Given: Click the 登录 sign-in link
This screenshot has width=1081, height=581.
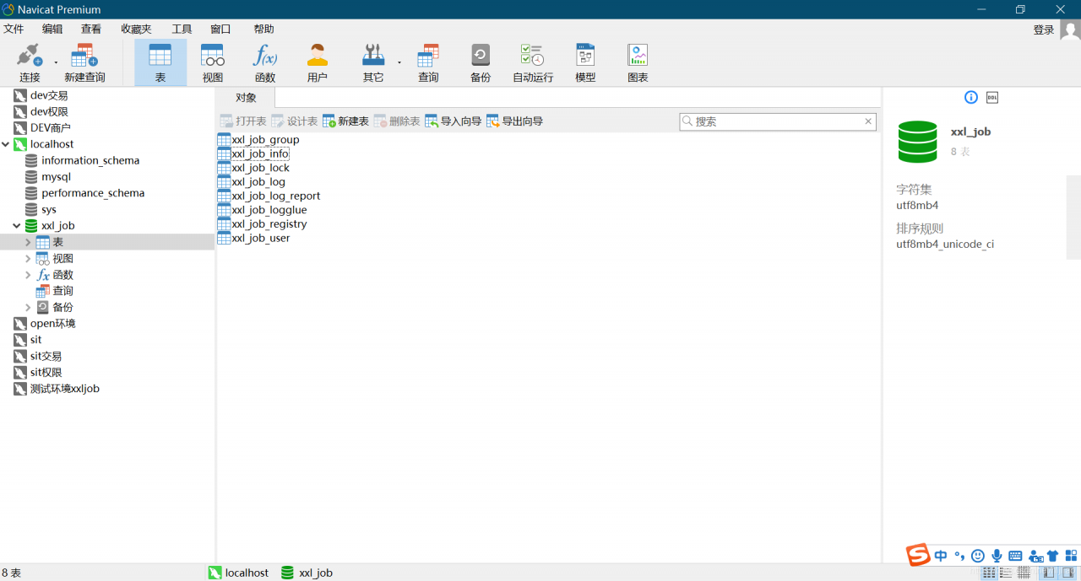Looking at the screenshot, I should coord(1044,30).
